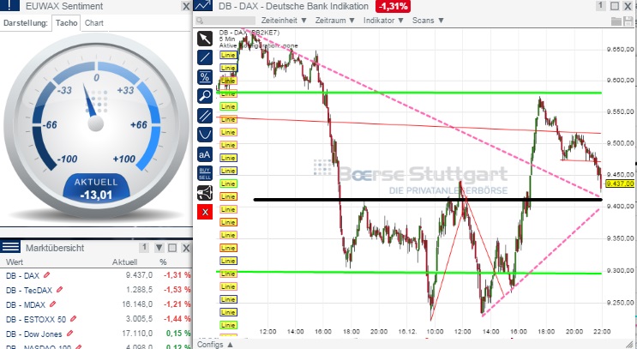This screenshot has width=637, height=349.
Task: Select the arrow pointer tool
Action: coord(205,39)
